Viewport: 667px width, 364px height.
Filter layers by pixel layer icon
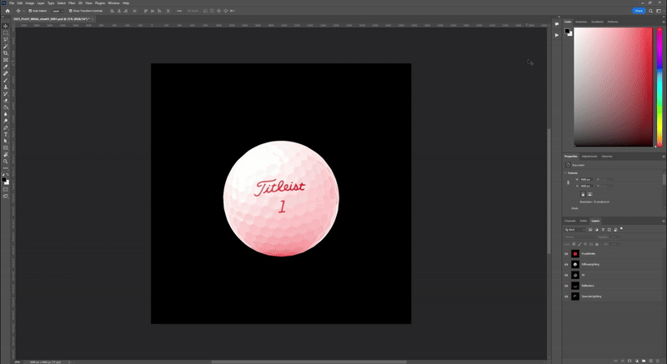point(590,230)
